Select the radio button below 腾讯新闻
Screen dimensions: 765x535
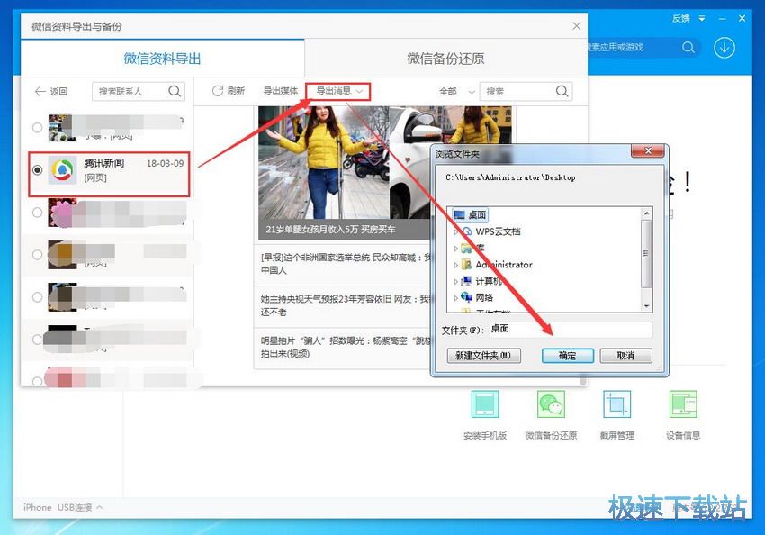(37, 213)
